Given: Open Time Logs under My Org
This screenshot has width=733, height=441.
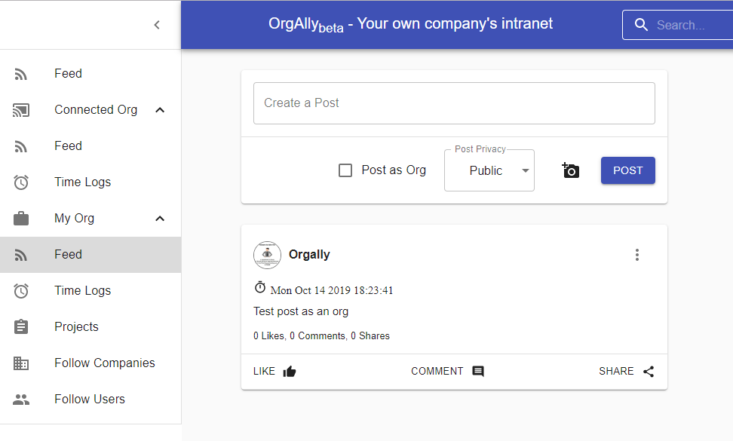Looking at the screenshot, I should [90, 290].
